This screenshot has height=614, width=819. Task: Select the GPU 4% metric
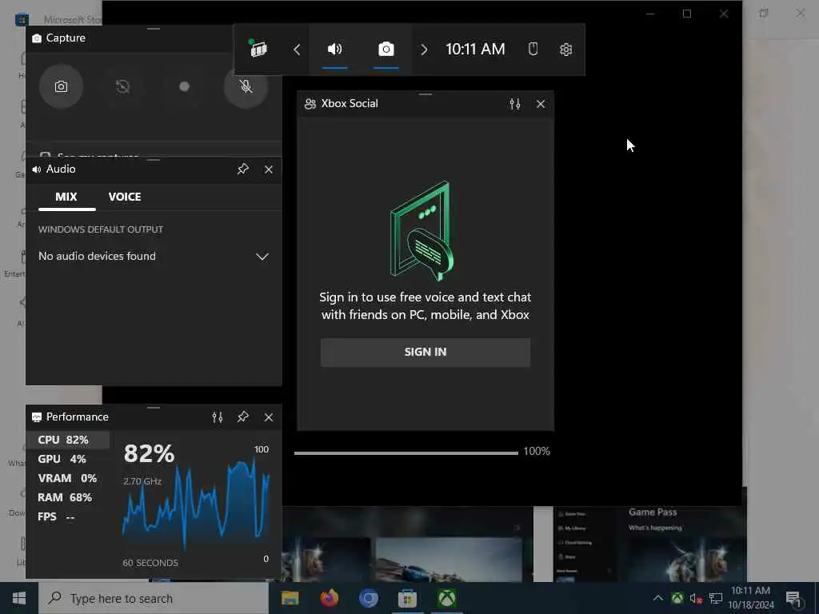[68, 459]
